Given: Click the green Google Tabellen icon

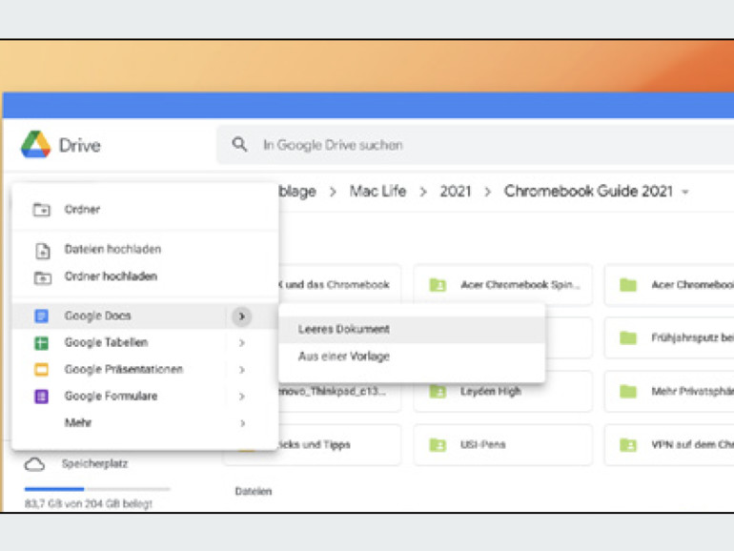Looking at the screenshot, I should 41,342.
